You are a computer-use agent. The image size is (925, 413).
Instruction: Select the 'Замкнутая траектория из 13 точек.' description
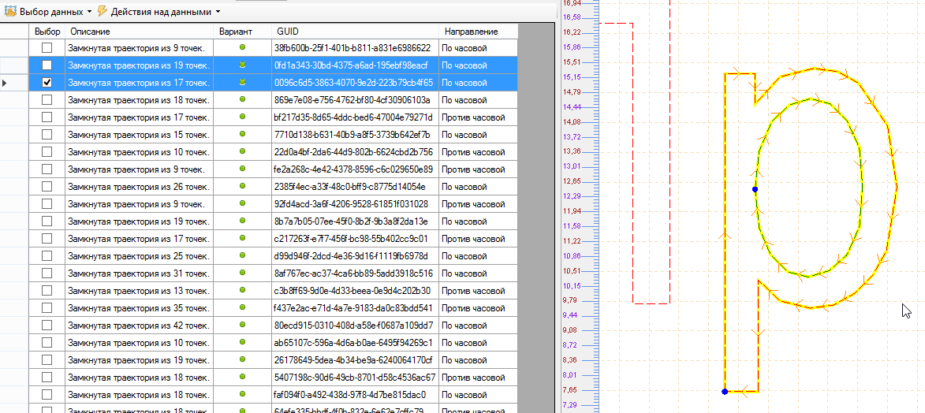[x=139, y=291]
